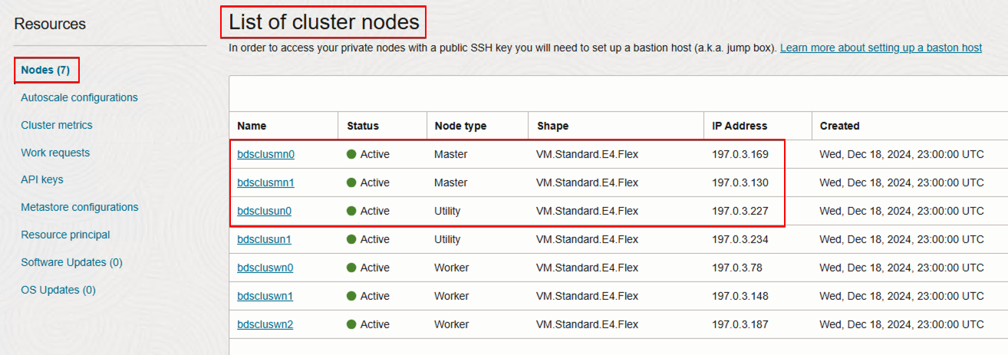Navigate to Metastore configurations
1008x355 pixels.
coord(80,207)
